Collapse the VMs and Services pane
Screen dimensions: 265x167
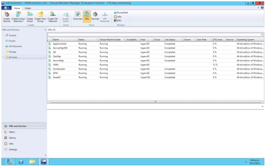tap(45, 30)
